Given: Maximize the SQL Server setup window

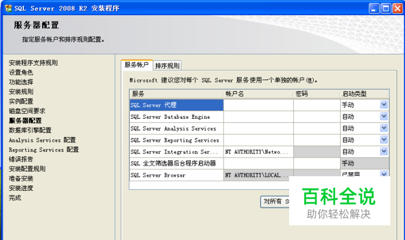Looking at the screenshot, I should coord(386,9).
